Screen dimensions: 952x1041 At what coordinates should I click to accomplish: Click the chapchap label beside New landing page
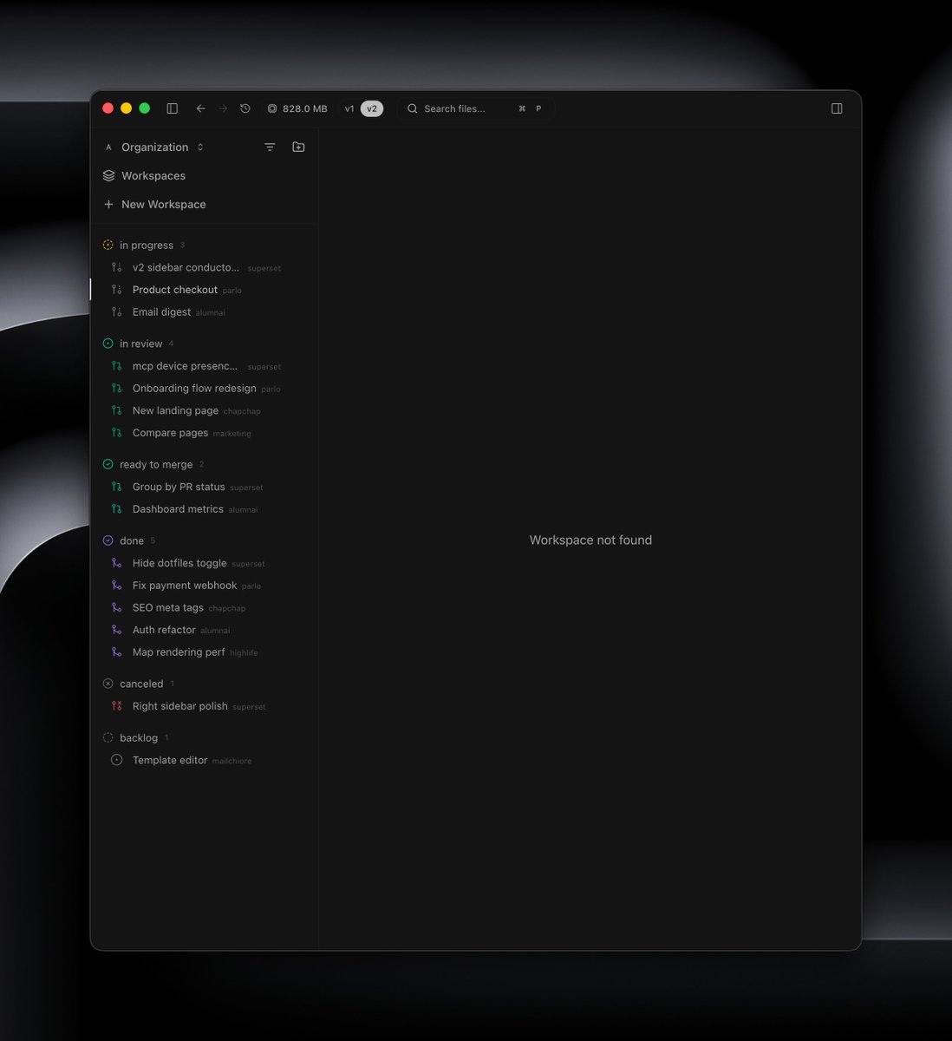click(x=242, y=411)
